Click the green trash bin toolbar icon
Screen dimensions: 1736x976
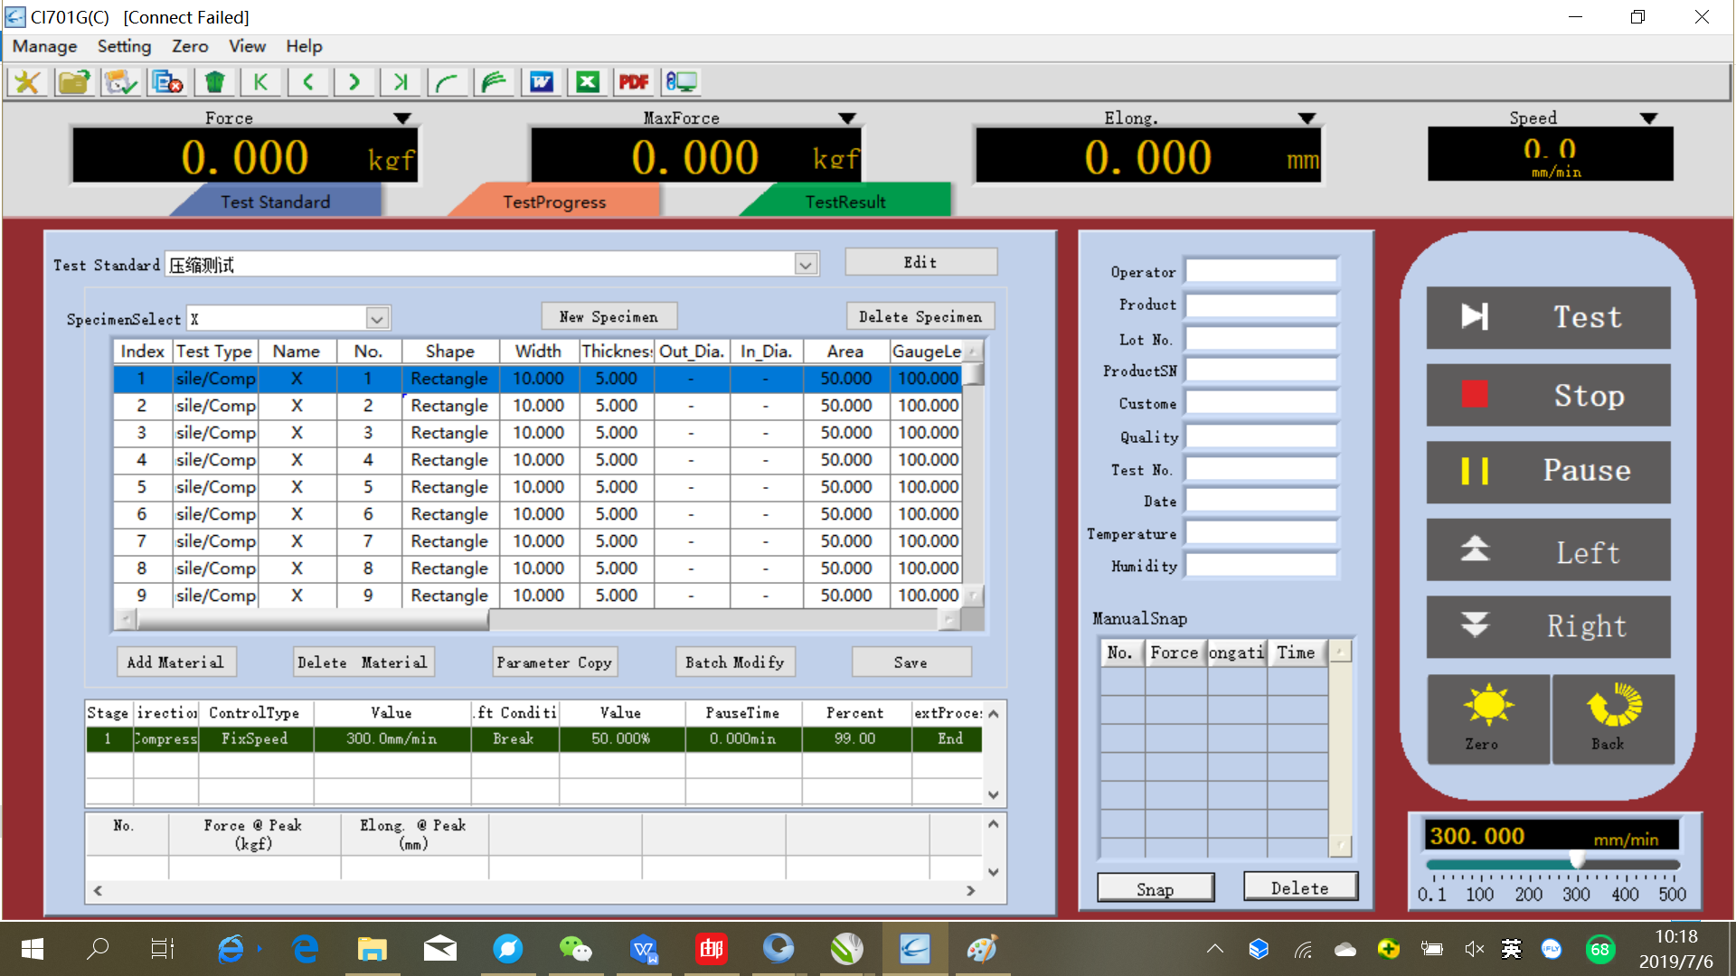(214, 82)
